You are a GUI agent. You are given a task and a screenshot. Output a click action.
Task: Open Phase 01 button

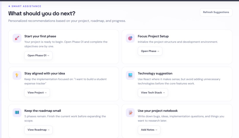(x=39, y=56)
